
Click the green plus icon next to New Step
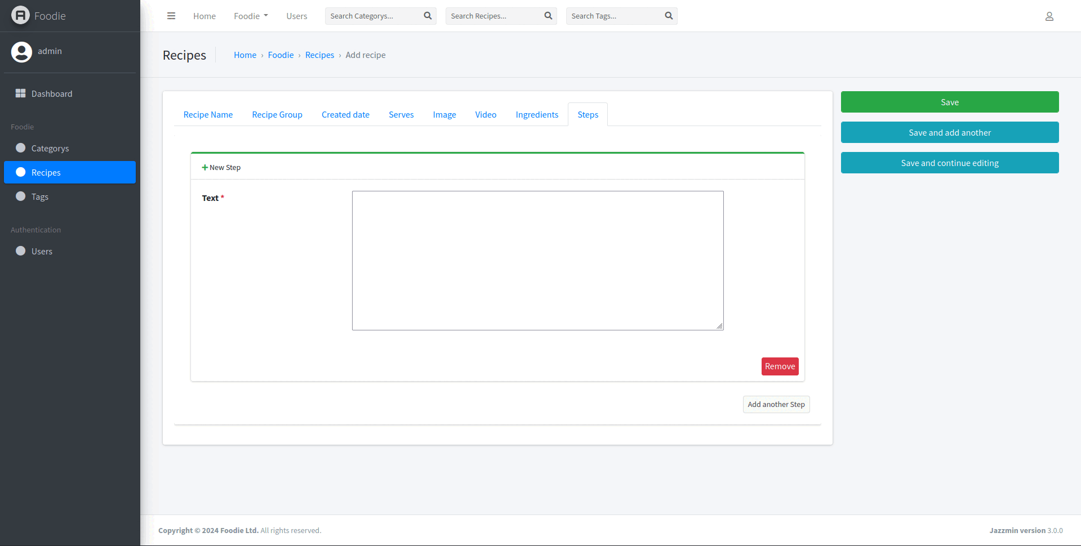pos(205,168)
